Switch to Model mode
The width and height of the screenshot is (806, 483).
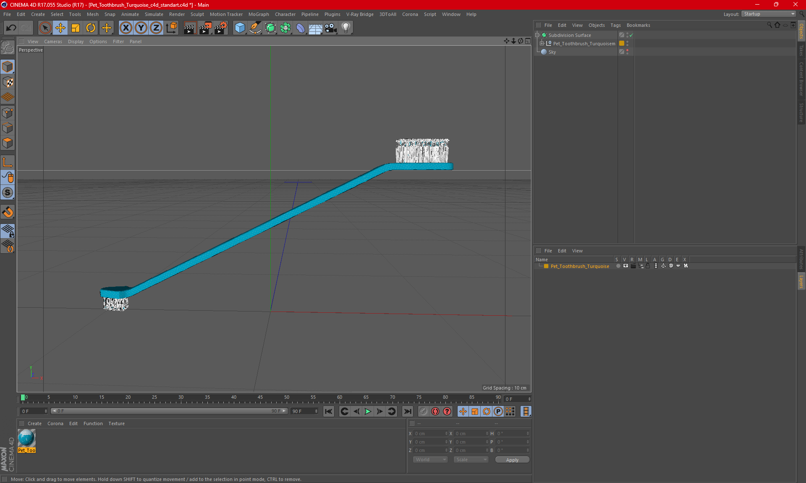pyautogui.click(x=8, y=67)
